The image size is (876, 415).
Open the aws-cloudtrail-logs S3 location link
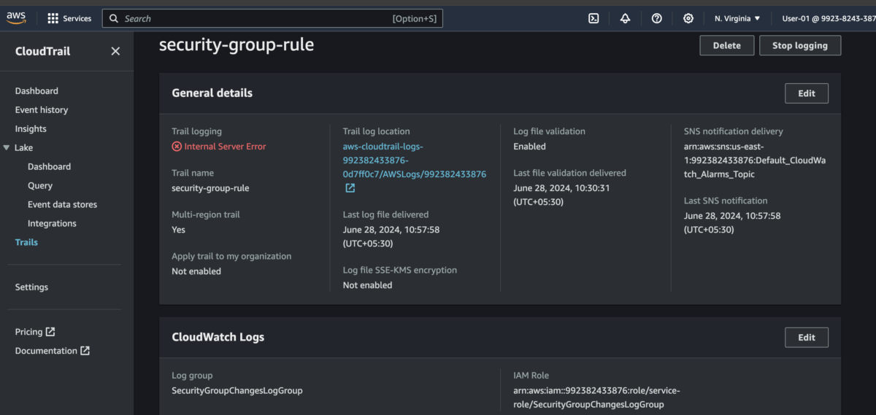click(415, 160)
